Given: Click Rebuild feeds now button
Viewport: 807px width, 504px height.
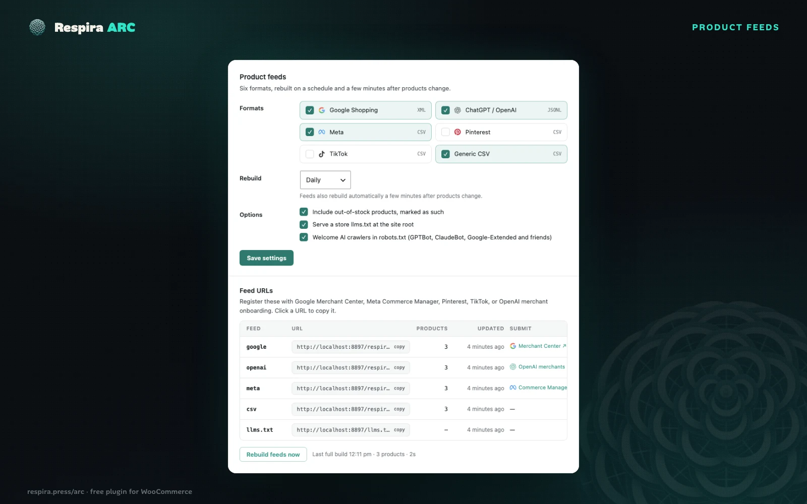Looking at the screenshot, I should [273, 455].
